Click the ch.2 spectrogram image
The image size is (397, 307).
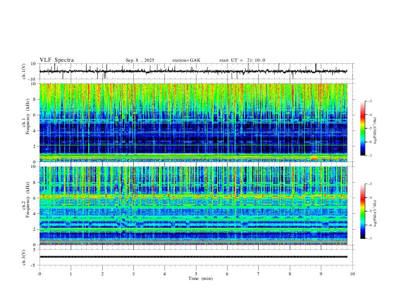click(x=193, y=206)
